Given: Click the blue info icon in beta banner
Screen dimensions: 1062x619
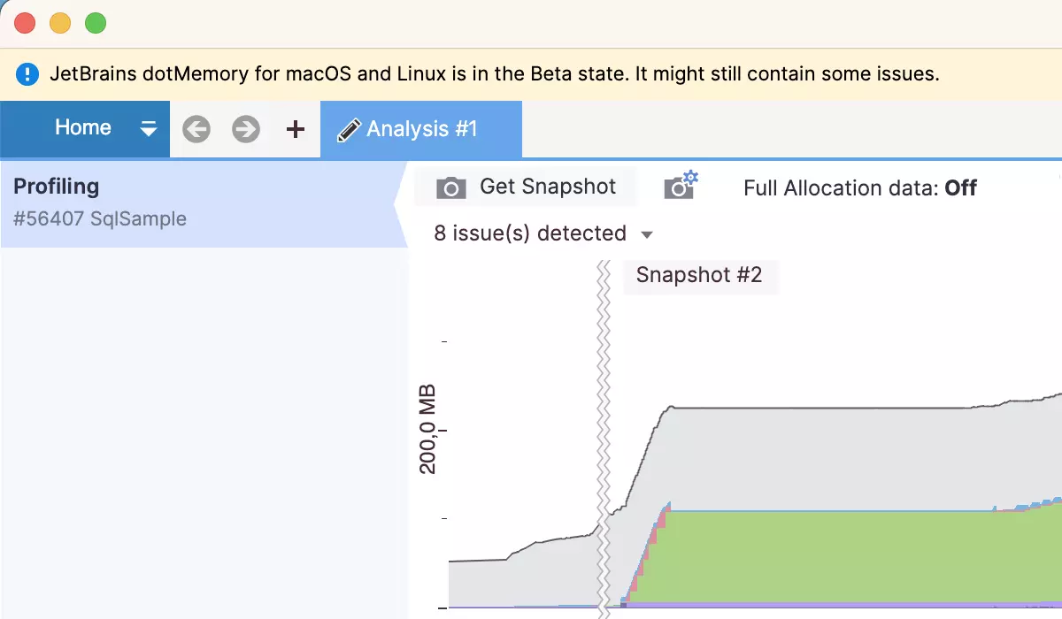Looking at the screenshot, I should tap(27, 74).
